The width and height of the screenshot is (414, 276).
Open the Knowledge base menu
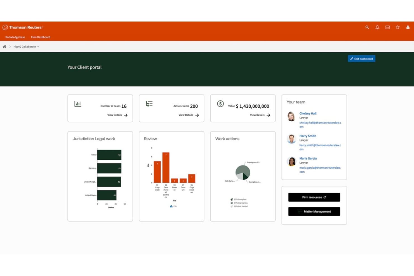(x=15, y=37)
